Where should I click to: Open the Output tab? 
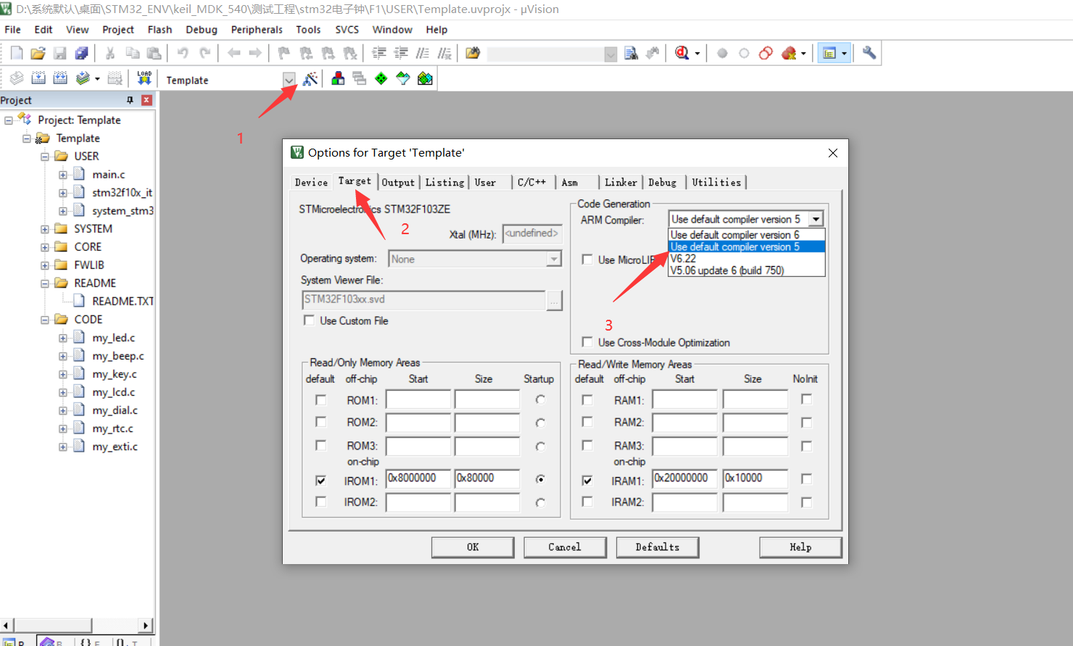tap(398, 183)
